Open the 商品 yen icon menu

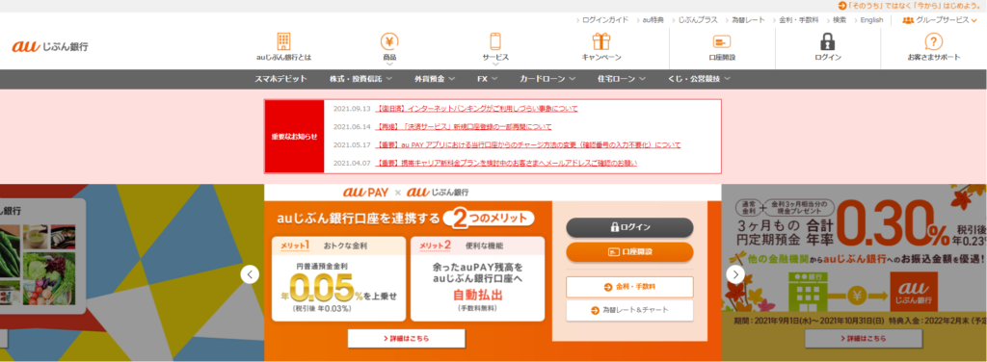[x=389, y=41]
